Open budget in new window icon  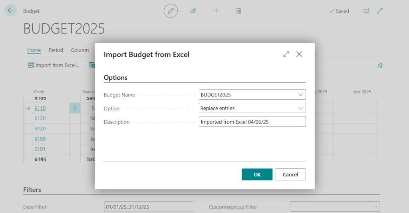367,11
